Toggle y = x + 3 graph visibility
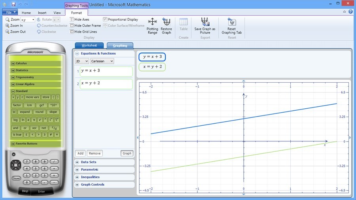 click(x=152, y=57)
